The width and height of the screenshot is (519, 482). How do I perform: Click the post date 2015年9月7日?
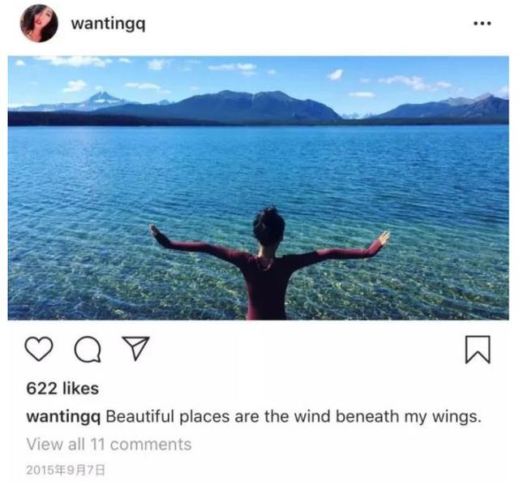pyautogui.click(x=66, y=469)
